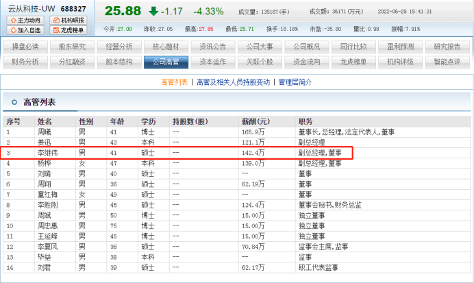Select the active 公司高管 tab

166,62
